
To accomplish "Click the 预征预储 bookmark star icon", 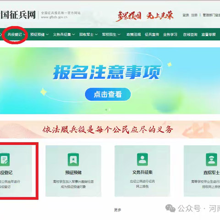I will coord(73,159).
